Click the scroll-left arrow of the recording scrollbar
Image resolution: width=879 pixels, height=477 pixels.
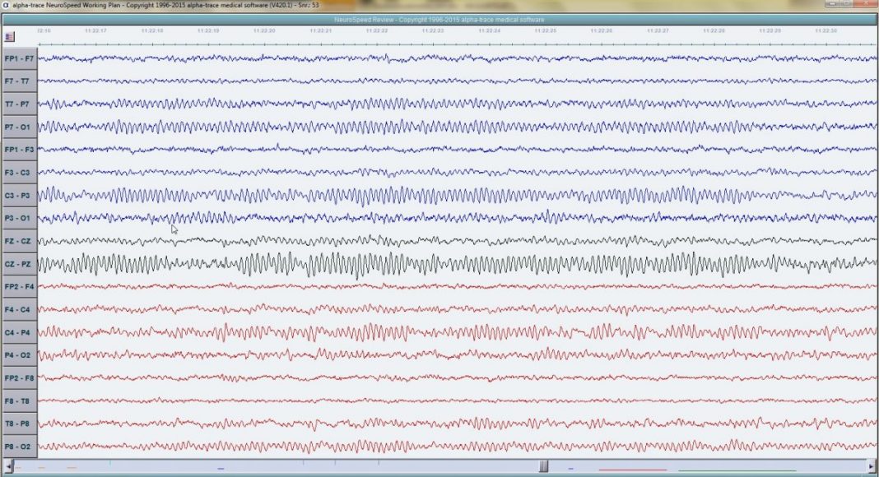point(8,465)
